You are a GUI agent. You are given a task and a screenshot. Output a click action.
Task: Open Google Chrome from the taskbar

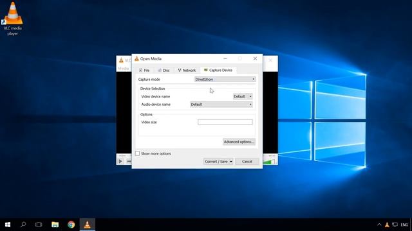pos(71,225)
